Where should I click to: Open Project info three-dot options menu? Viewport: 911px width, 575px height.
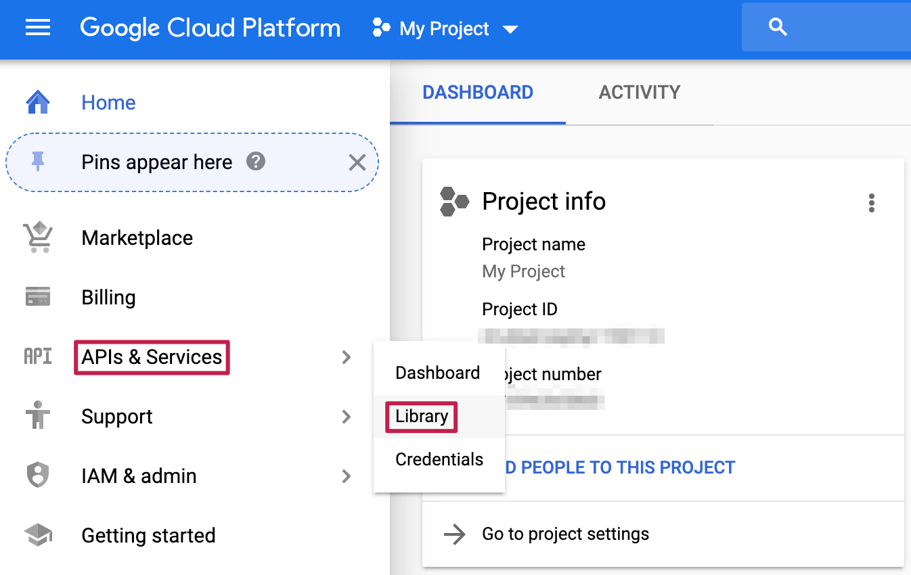(x=871, y=203)
